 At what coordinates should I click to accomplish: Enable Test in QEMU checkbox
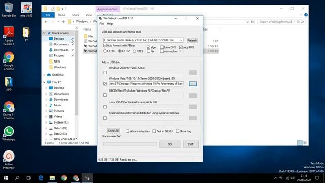pos(154,131)
